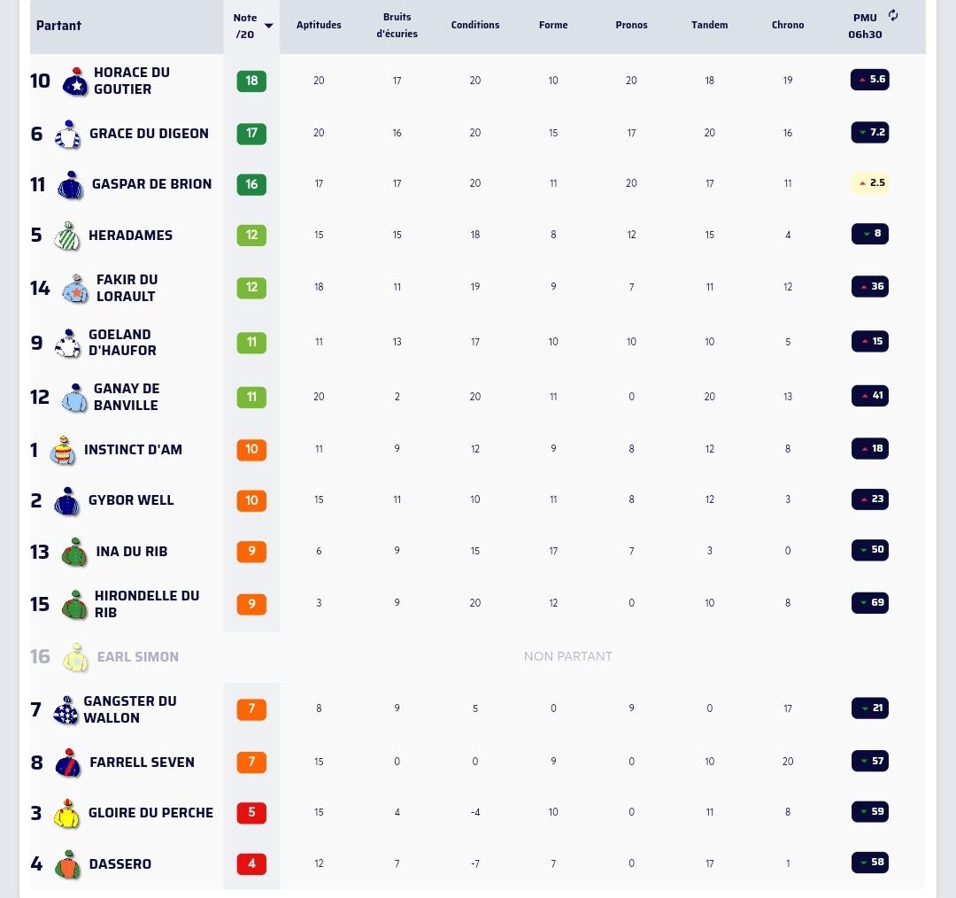Open the Instinct d'Am horse link
The height and width of the screenshot is (898, 956).
point(133,450)
